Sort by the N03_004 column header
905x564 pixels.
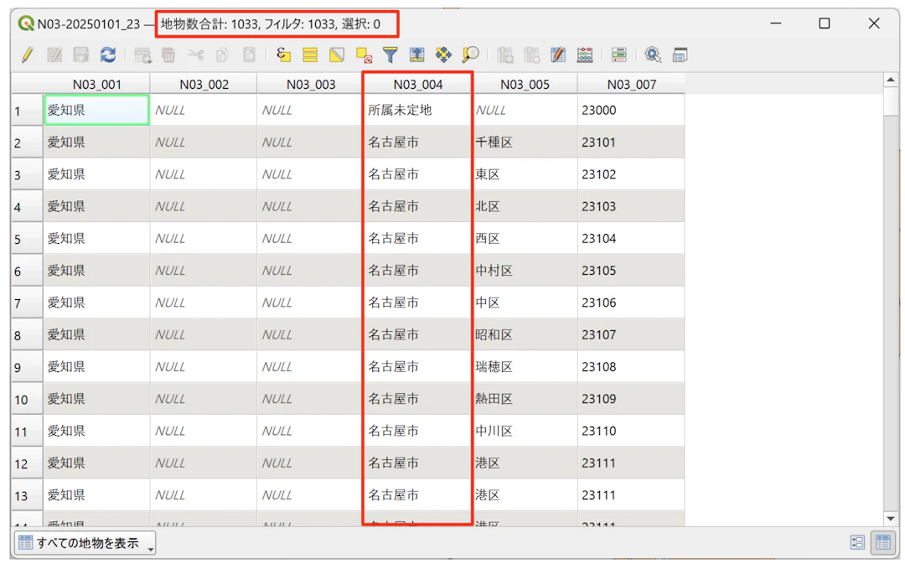pyautogui.click(x=417, y=83)
